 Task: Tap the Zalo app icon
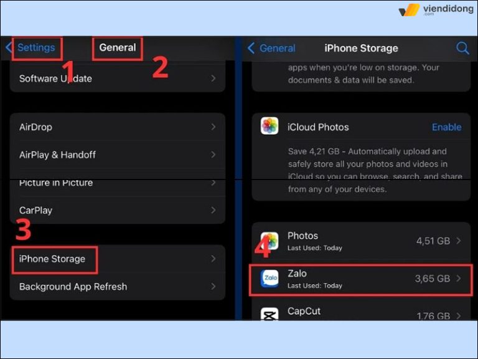[269, 279]
